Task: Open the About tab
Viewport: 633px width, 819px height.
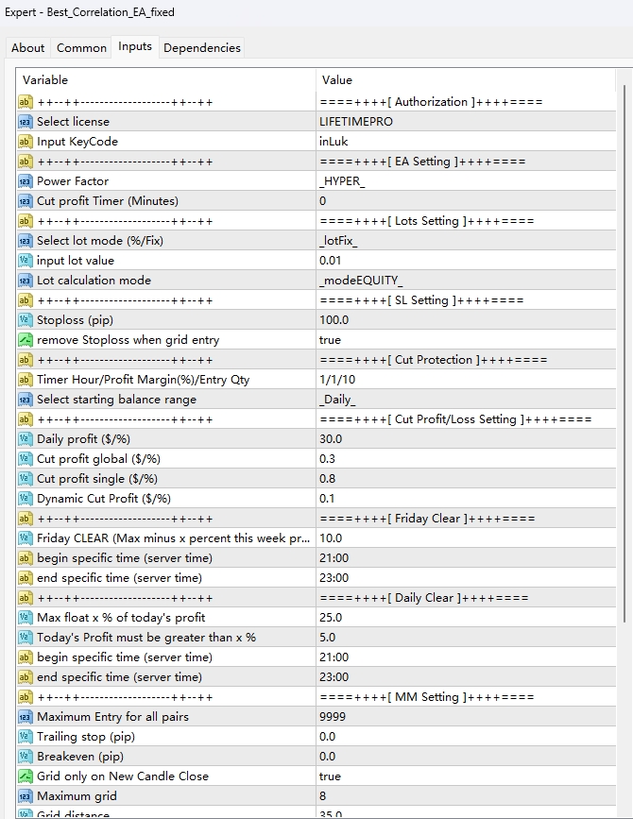Action: [x=28, y=47]
